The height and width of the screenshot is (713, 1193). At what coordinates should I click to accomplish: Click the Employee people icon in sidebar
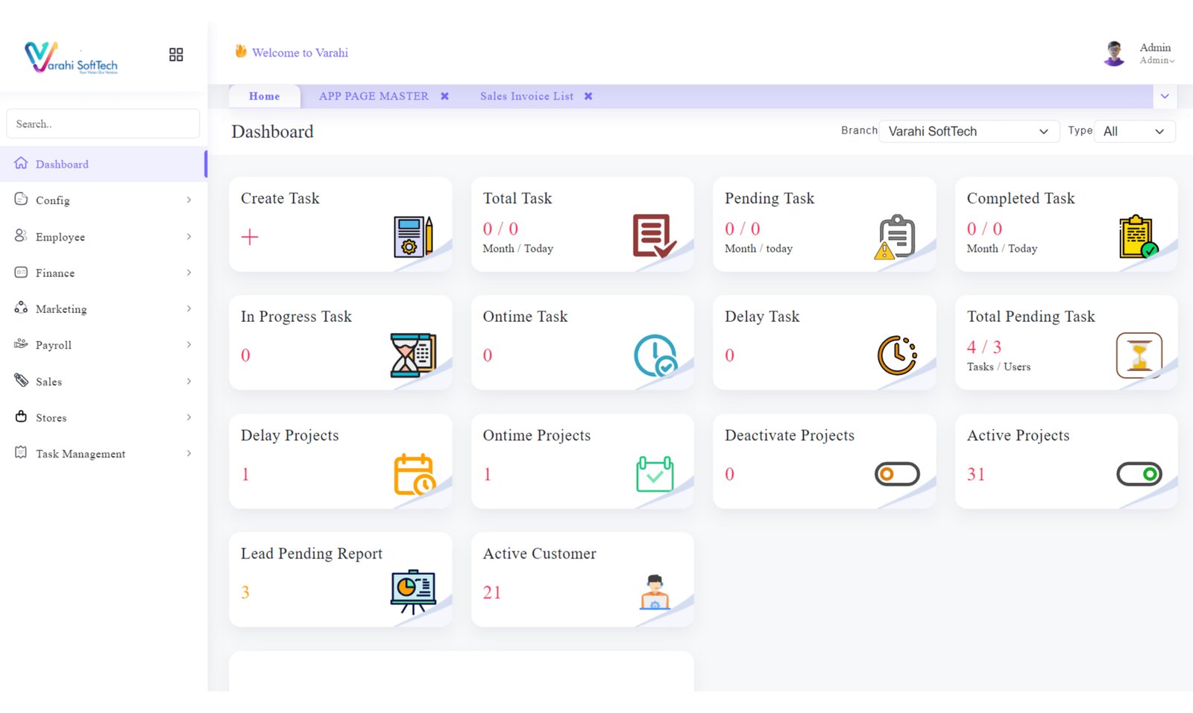coord(21,235)
